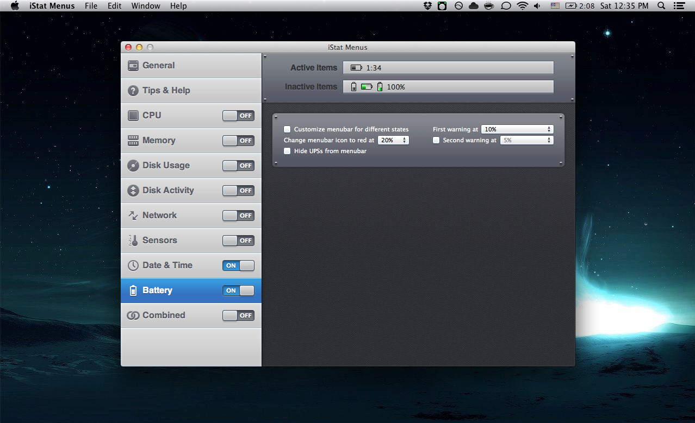Open the Help menu
Screen dimensions: 695x423
(x=178, y=6)
